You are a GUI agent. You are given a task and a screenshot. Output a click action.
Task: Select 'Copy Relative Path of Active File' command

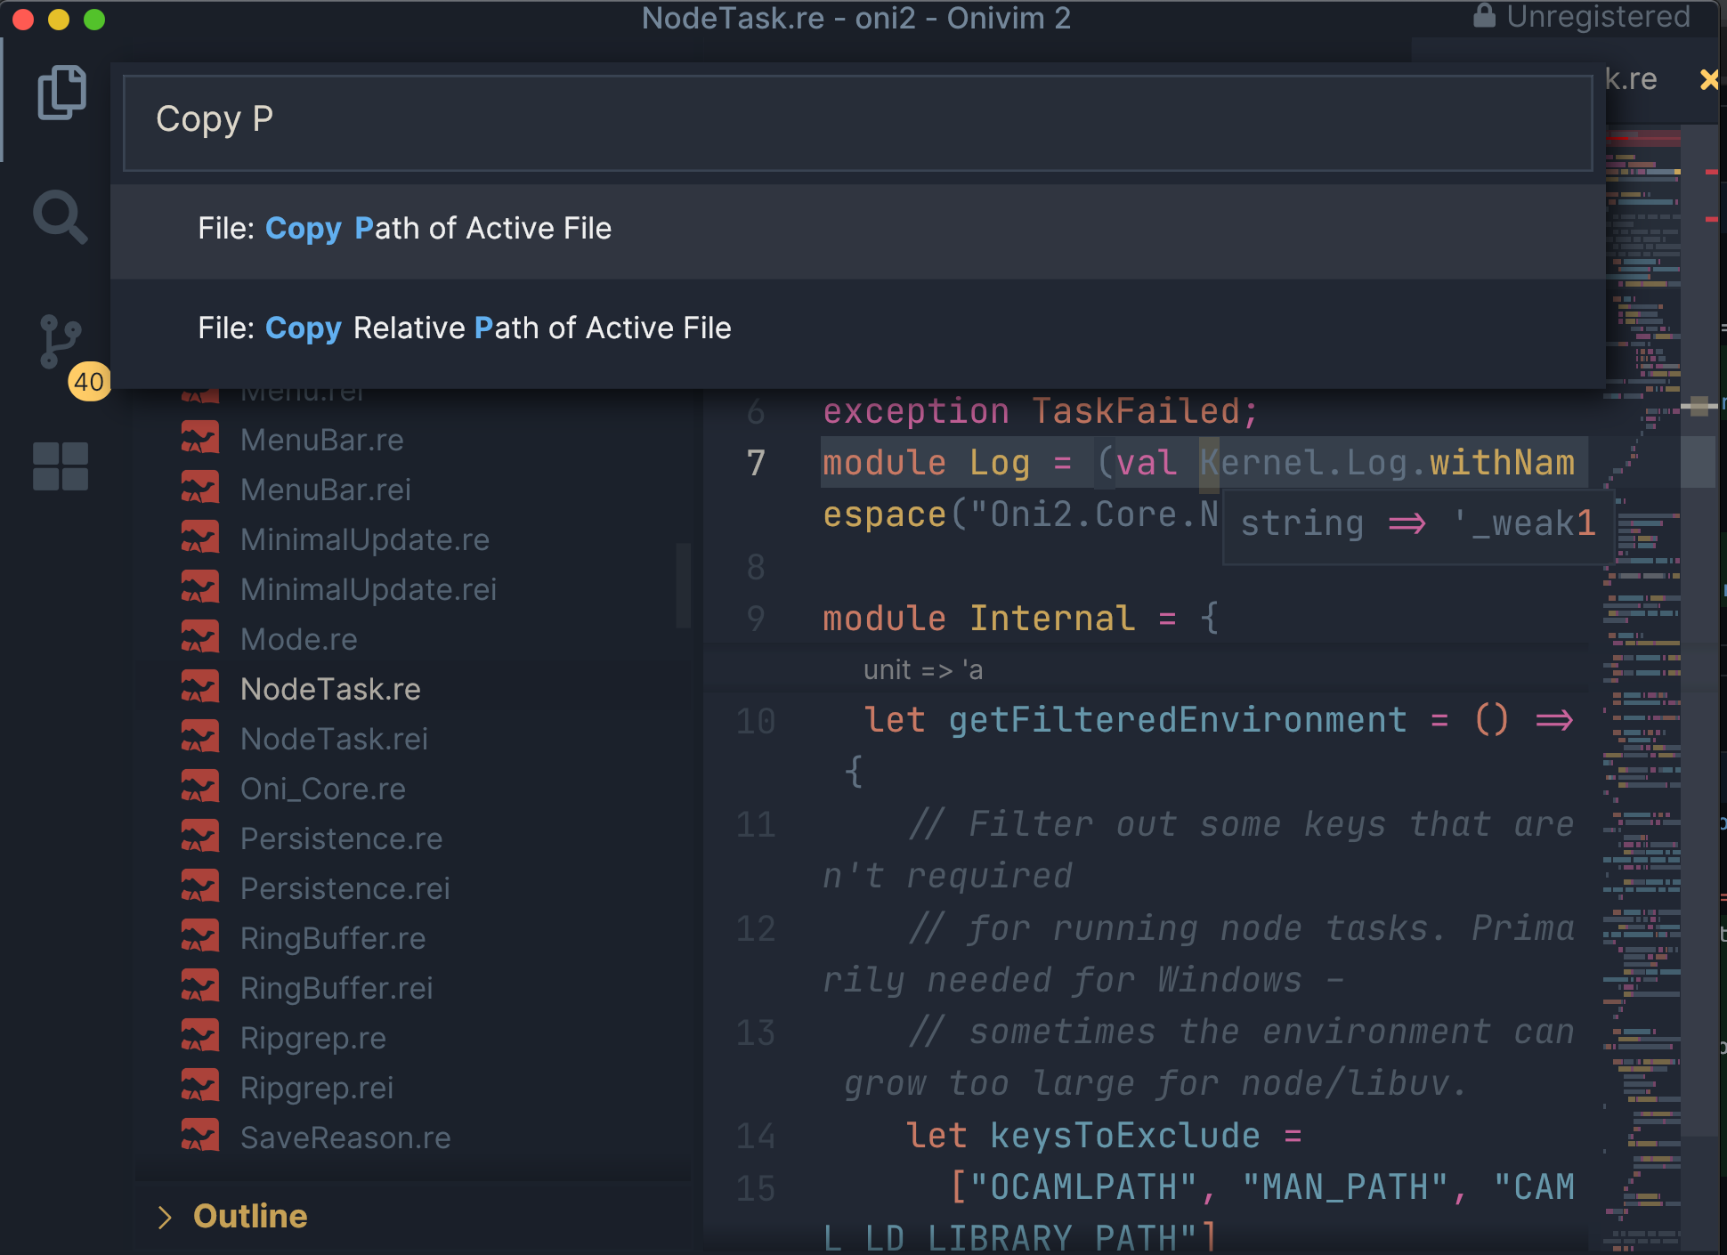[465, 328]
